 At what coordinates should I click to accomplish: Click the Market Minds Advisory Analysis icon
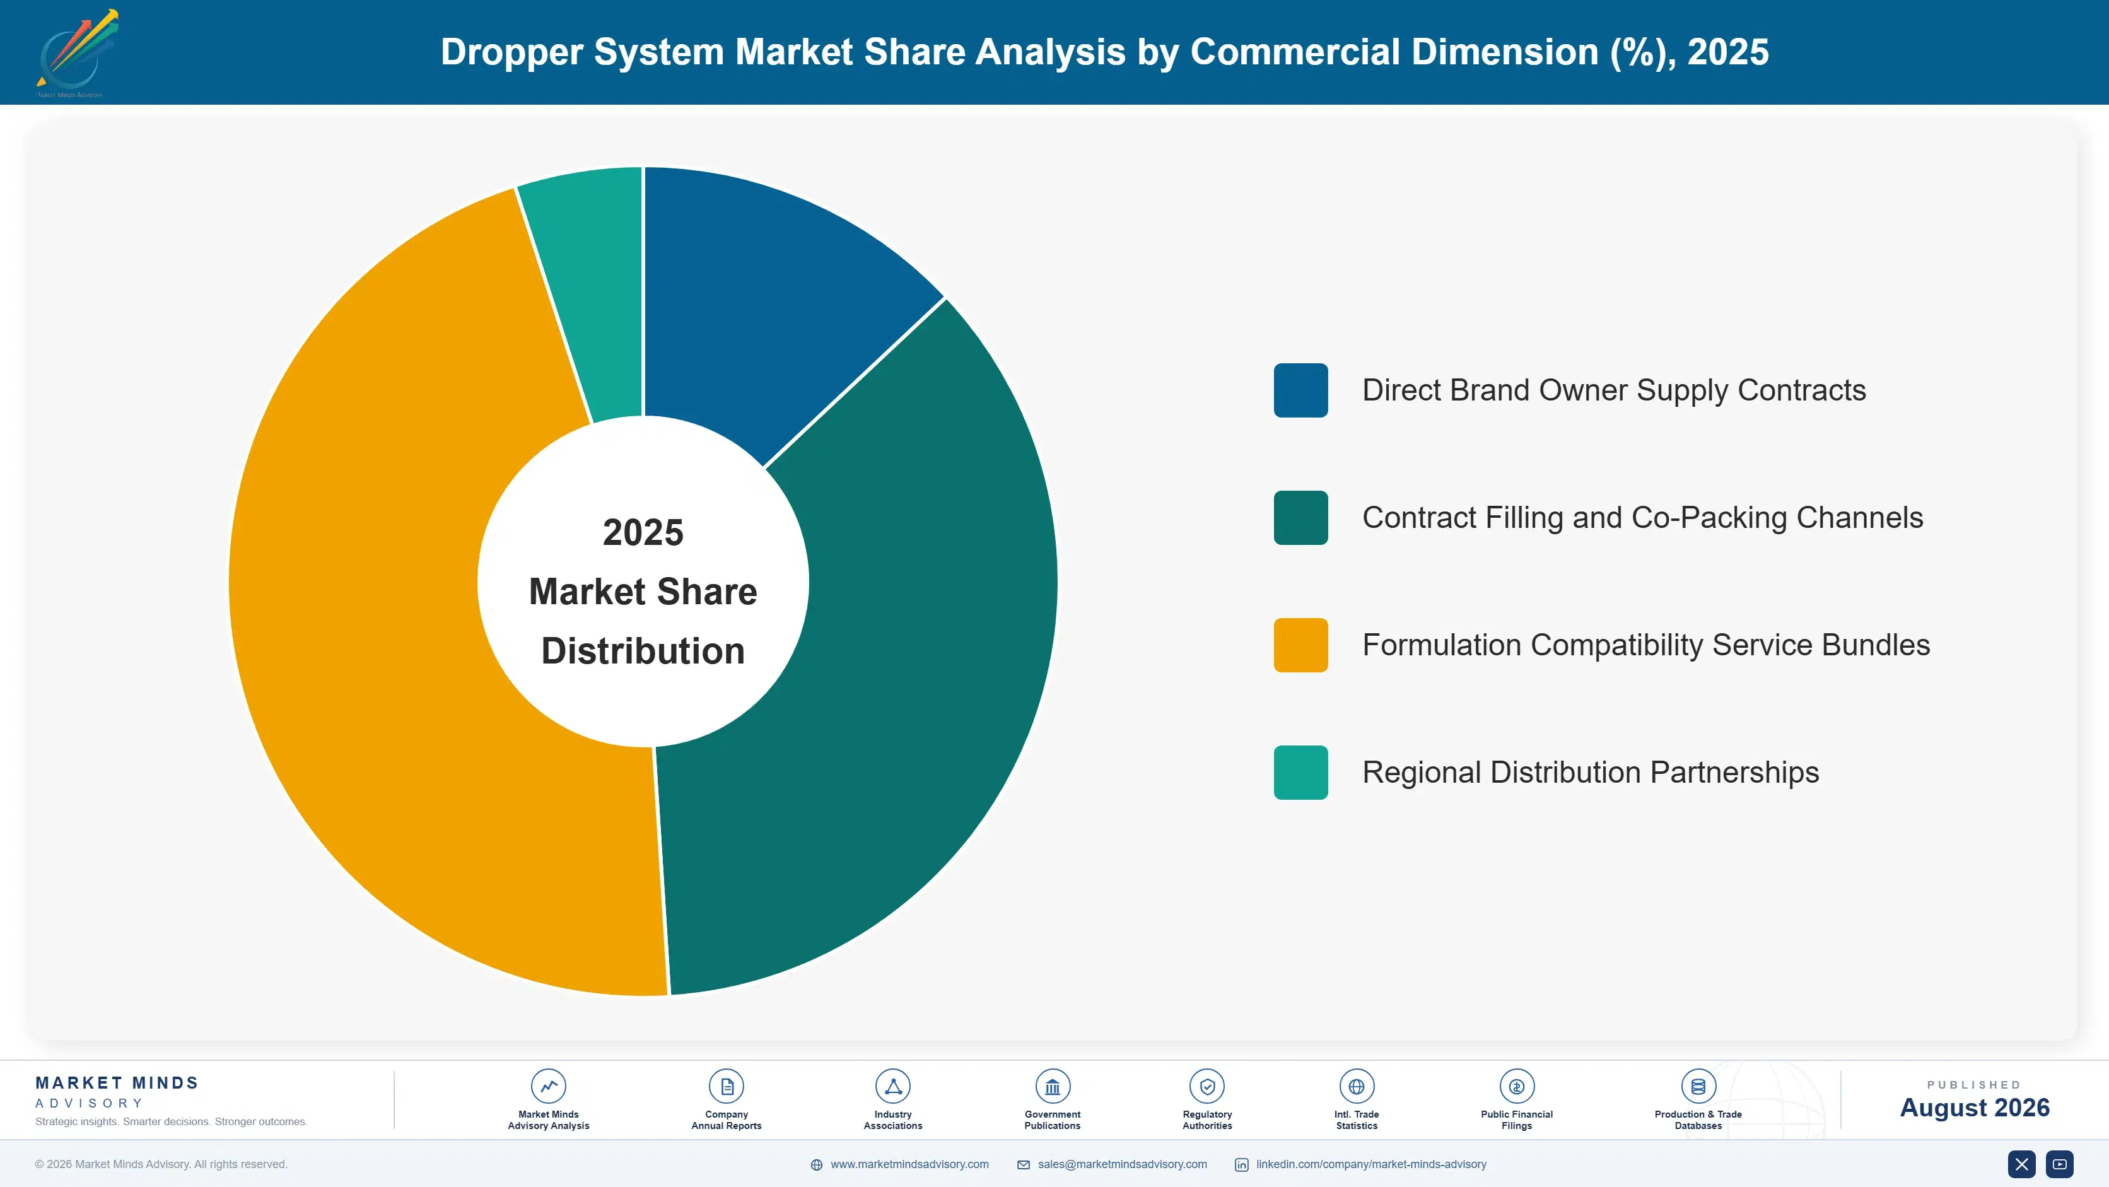[x=547, y=1086]
